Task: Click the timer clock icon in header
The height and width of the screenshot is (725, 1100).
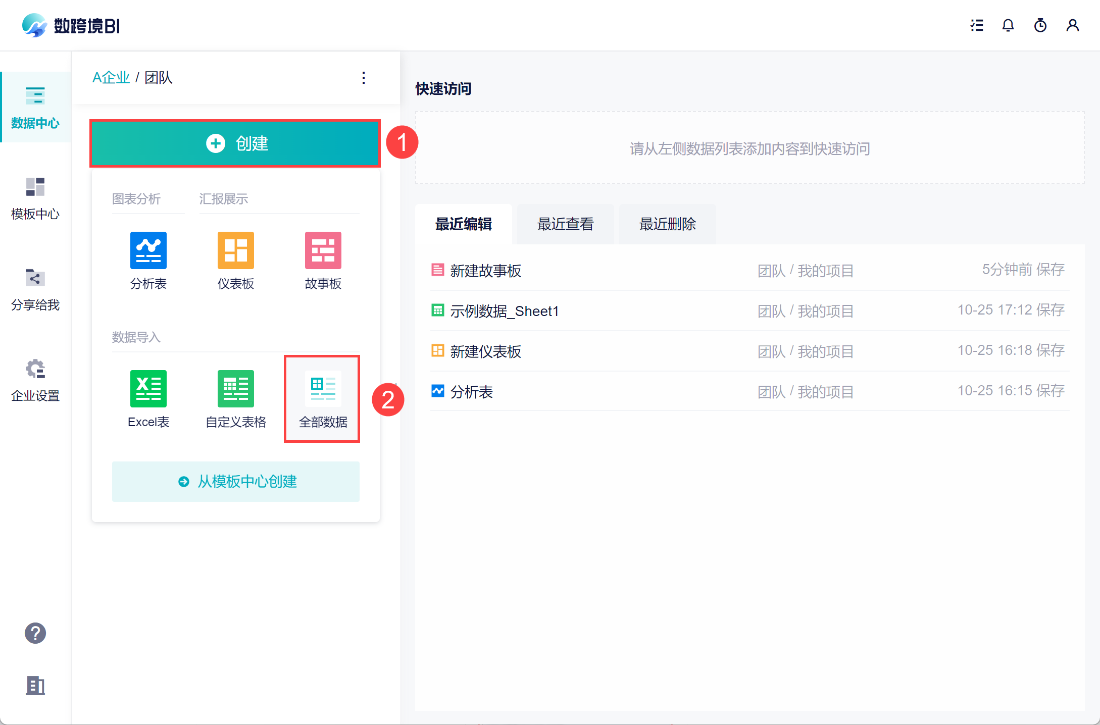Action: 1040,25
